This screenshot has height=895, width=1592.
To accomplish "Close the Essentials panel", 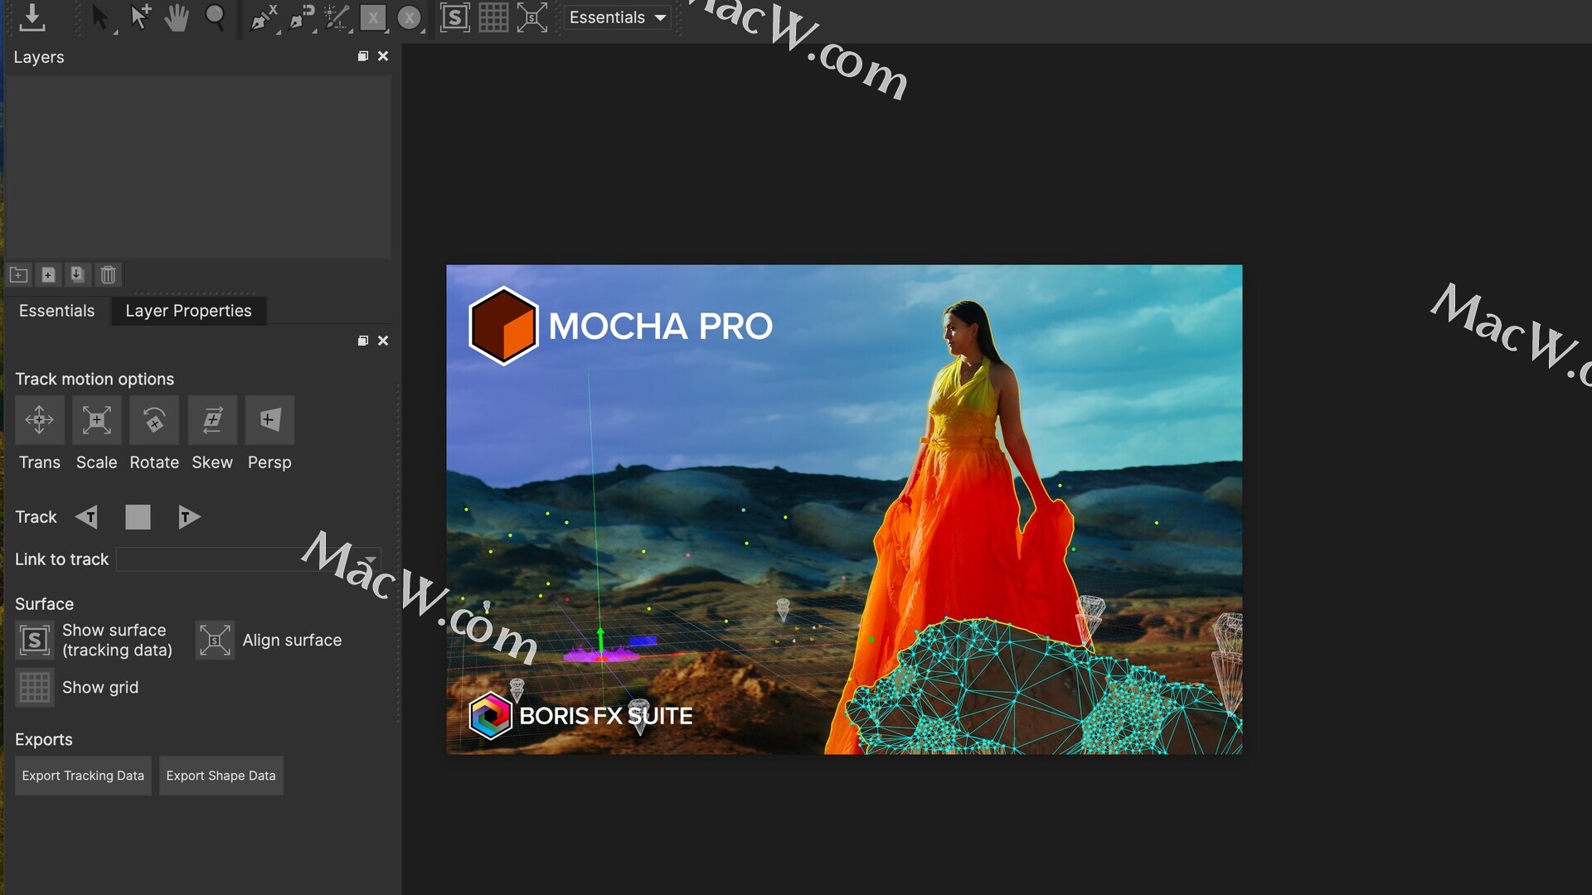I will pos(383,341).
